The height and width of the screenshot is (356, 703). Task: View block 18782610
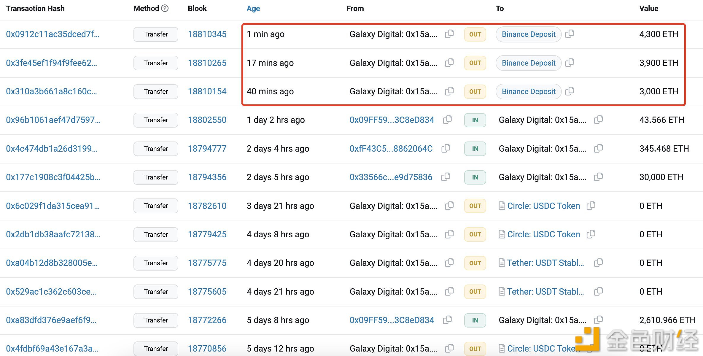[x=207, y=206]
